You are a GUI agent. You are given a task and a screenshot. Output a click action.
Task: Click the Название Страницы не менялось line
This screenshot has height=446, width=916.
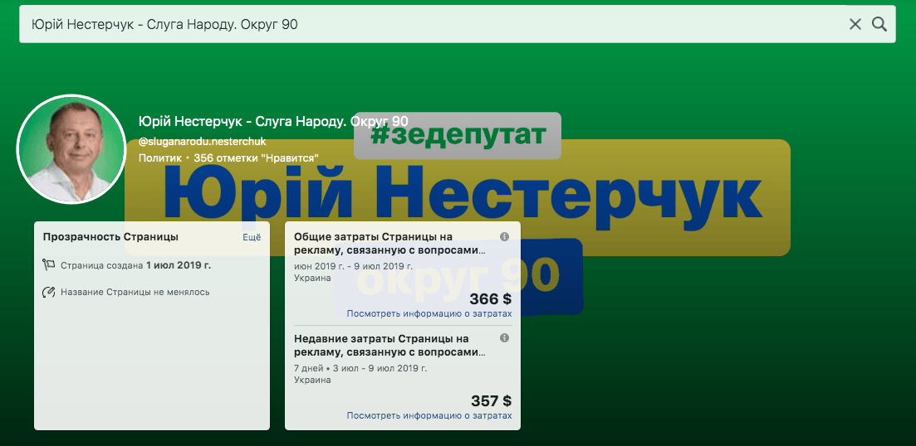click(x=135, y=292)
